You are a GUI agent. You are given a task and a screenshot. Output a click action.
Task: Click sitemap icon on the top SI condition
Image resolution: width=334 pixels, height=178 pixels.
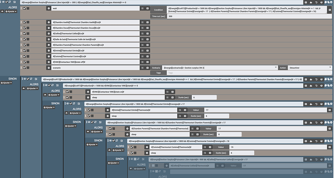pos(311,2)
